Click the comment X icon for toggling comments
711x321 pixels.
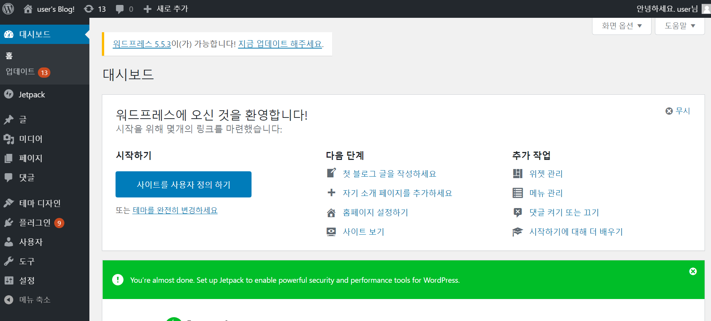pos(517,212)
